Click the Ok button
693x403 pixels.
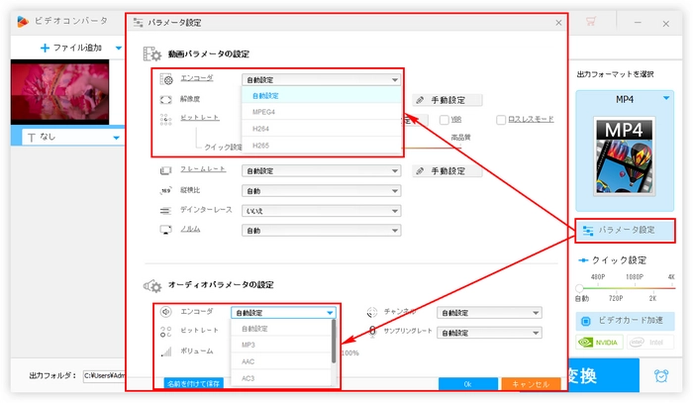[466, 383]
